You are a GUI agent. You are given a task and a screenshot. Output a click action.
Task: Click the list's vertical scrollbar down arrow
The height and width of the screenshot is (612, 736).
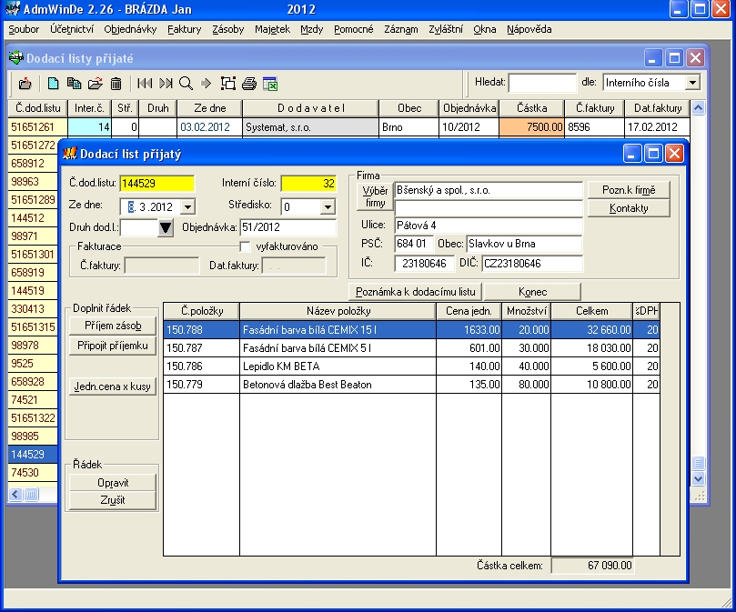tap(698, 478)
